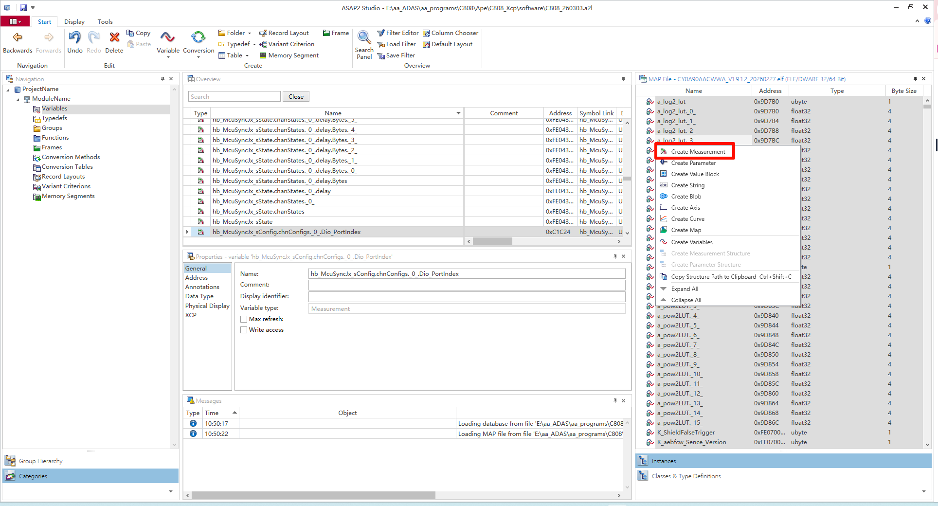Click the Conversion icon in the Create group
Screen dimensions: 938x506
click(x=198, y=38)
